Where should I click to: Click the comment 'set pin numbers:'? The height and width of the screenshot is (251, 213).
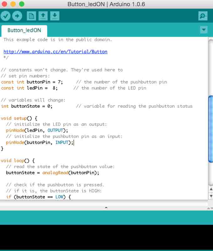coord(25,76)
